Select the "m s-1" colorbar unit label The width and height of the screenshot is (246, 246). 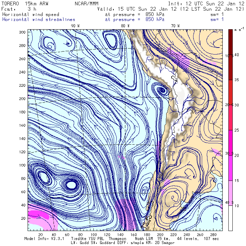coord(239,29)
